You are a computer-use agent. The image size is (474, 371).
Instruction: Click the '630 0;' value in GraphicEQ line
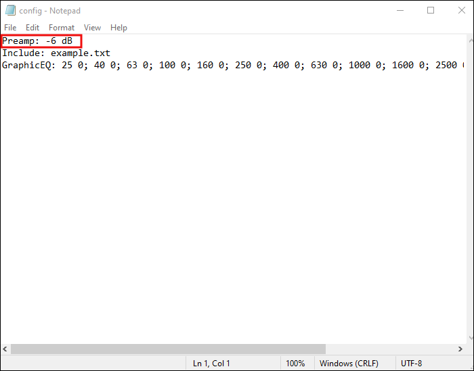pos(326,65)
